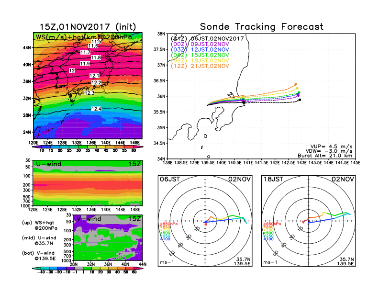Select legend entry "(00Z) 09JST,02NOV"

tap(200, 44)
